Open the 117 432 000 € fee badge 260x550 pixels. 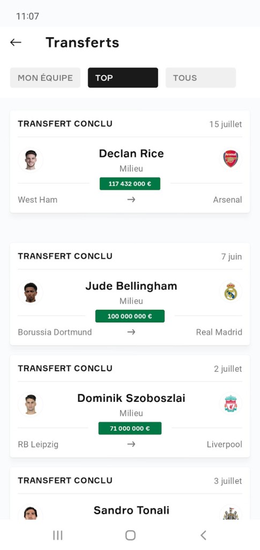130,184
